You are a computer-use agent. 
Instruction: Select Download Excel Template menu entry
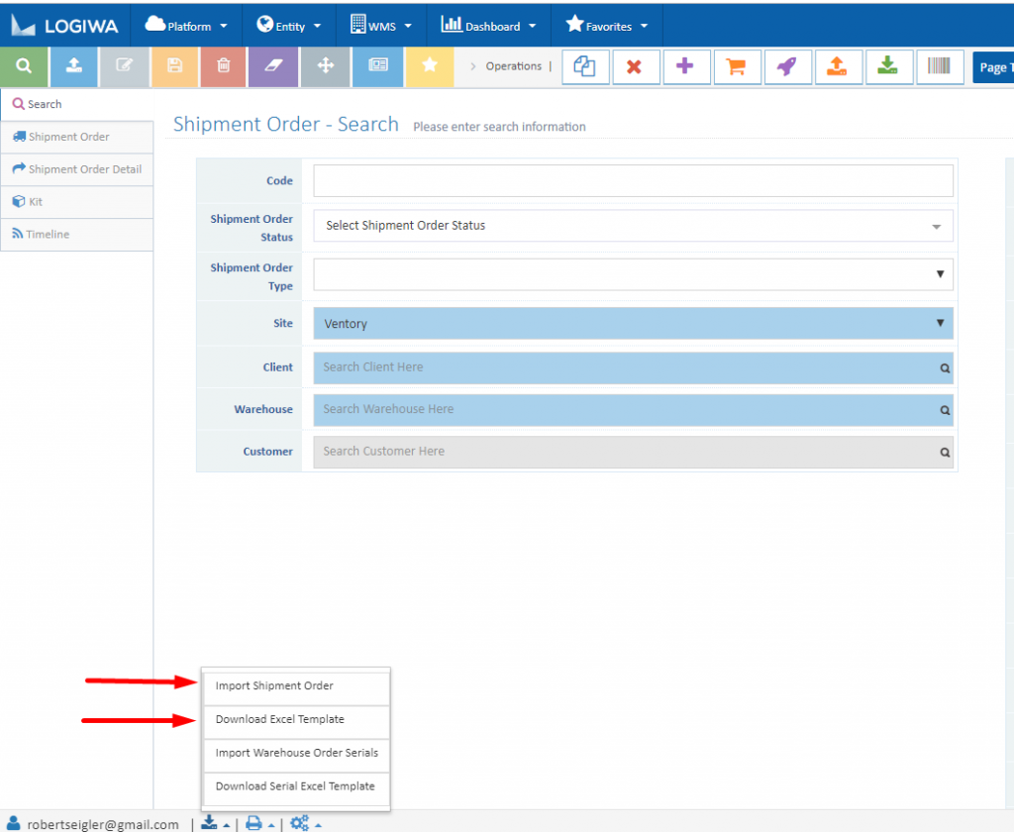279,719
